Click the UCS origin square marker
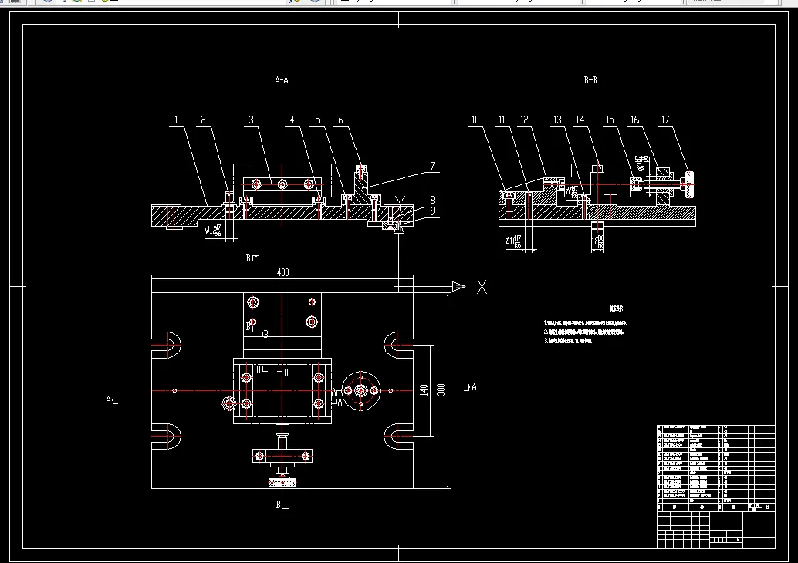Viewport: 798px width, 563px height. pyautogui.click(x=399, y=287)
